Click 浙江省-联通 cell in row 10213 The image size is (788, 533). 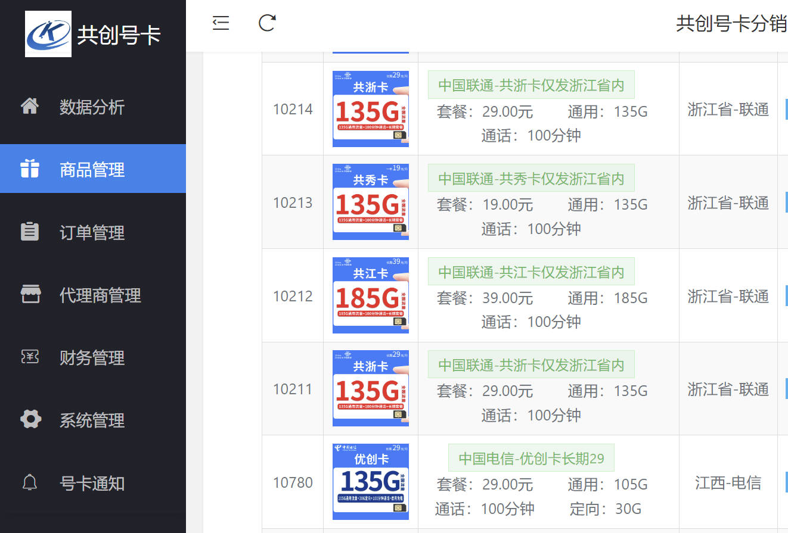(728, 202)
